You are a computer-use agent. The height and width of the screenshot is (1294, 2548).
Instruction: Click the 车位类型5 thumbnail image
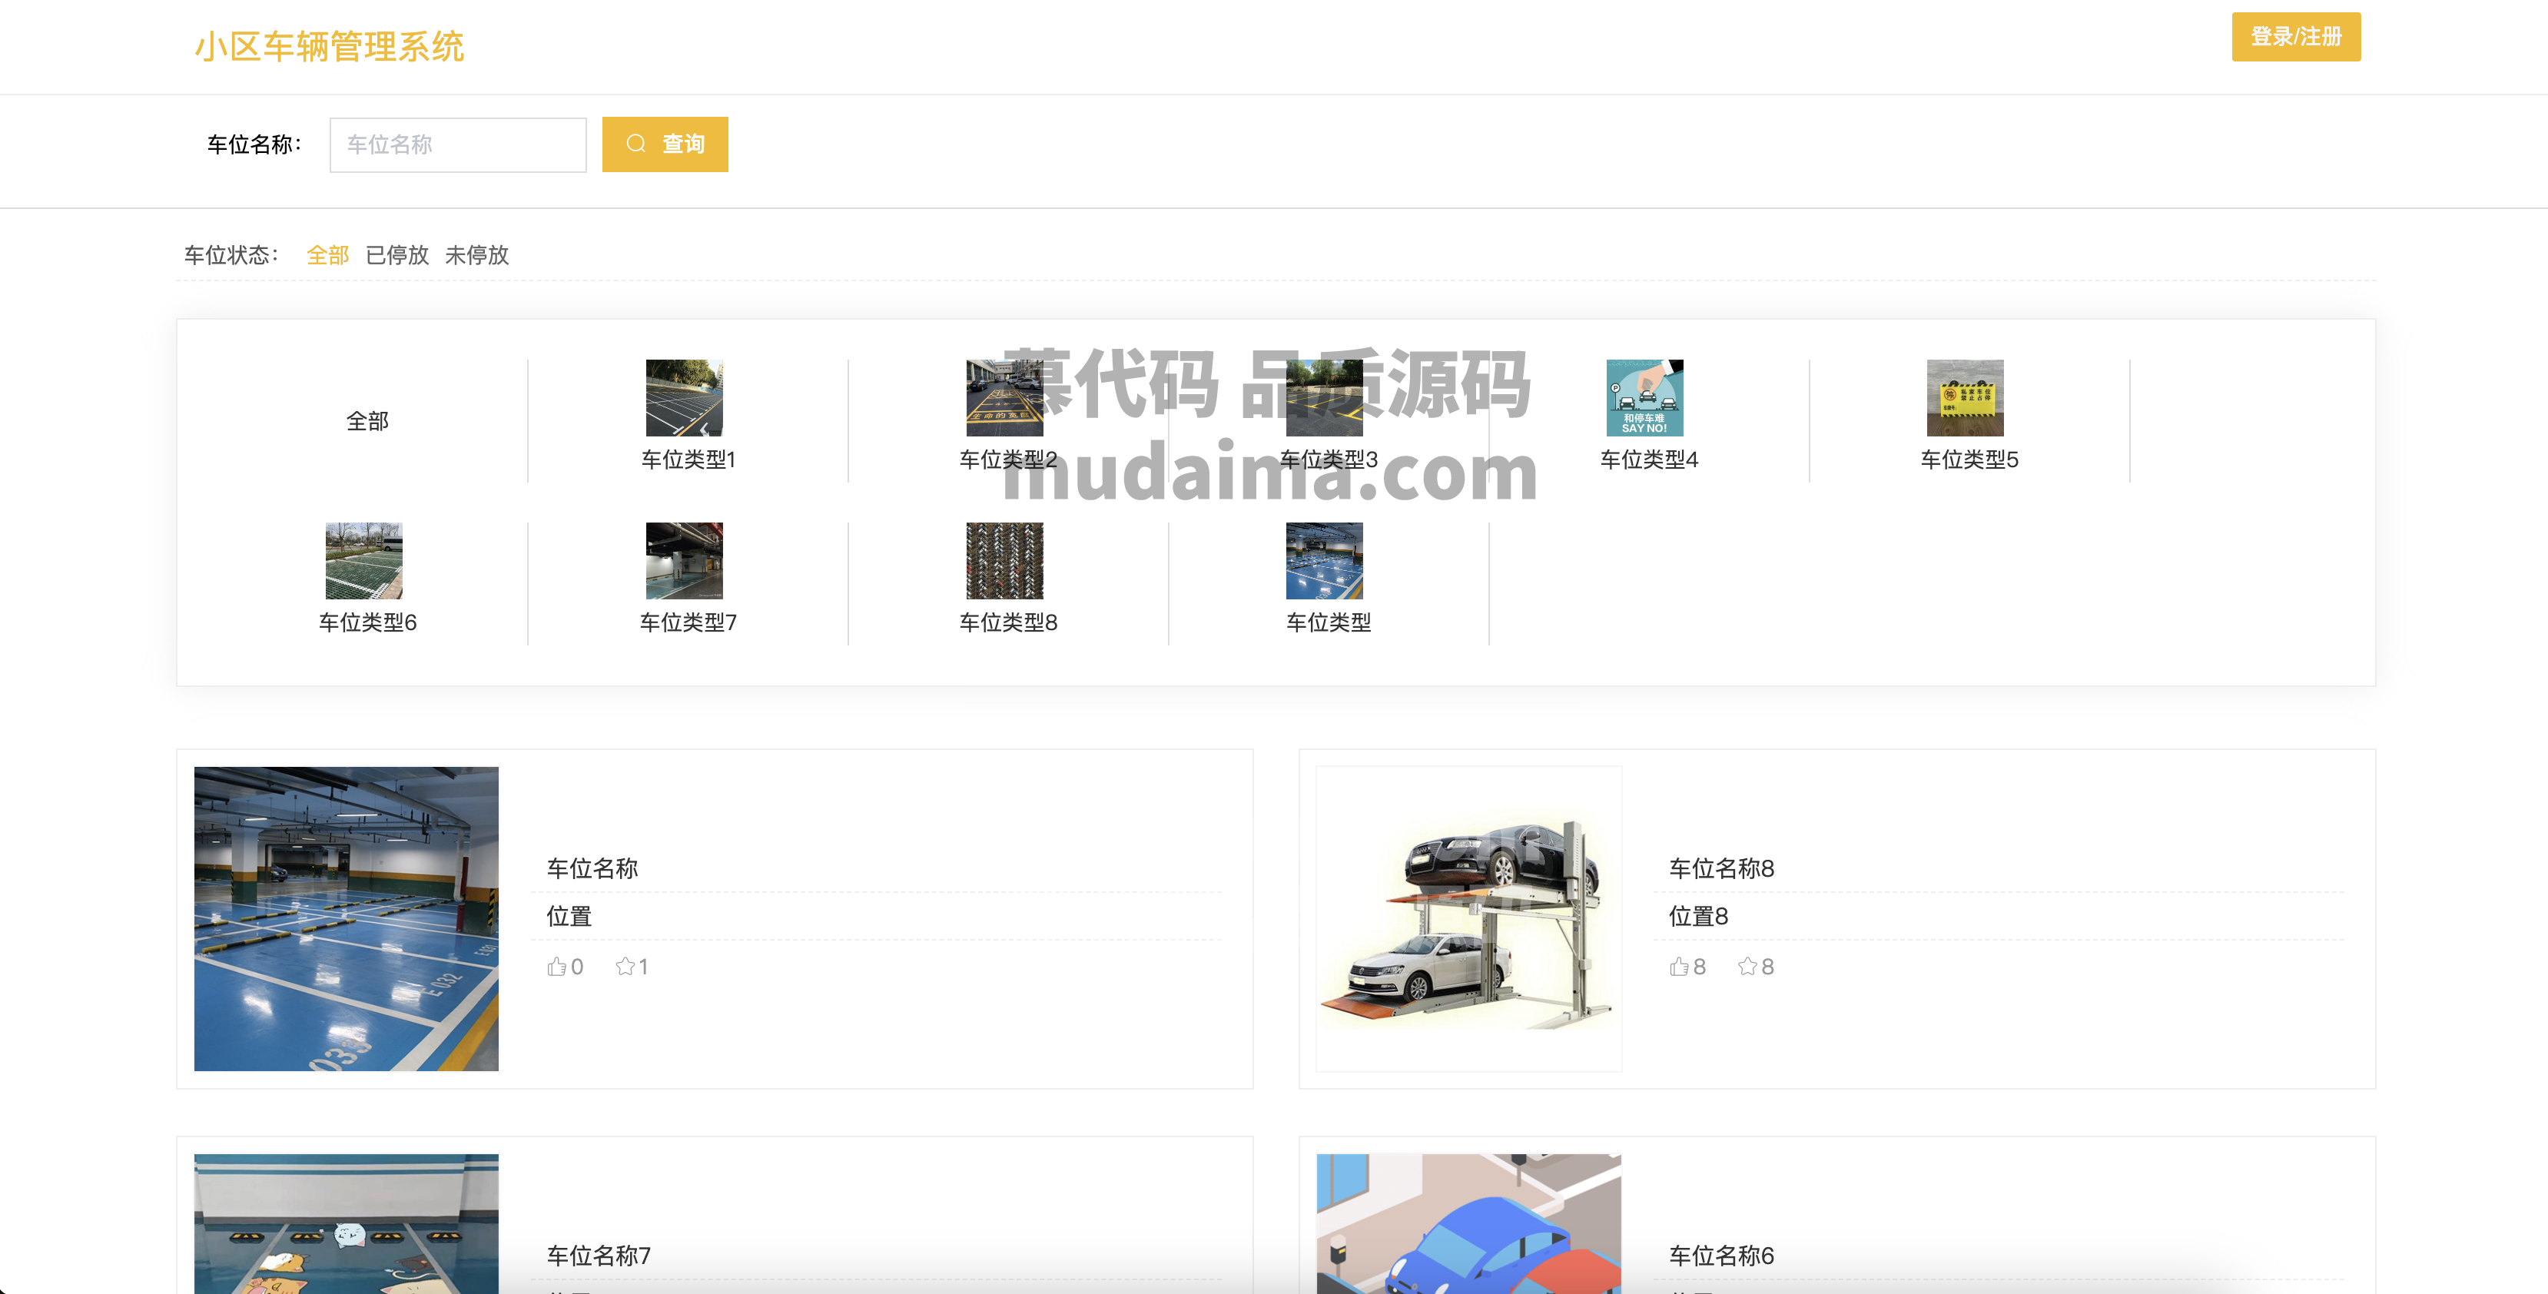point(1966,398)
